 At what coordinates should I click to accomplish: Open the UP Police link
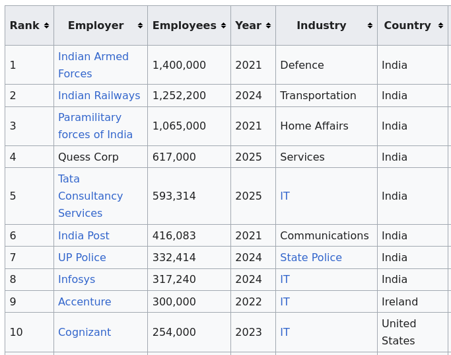click(82, 258)
